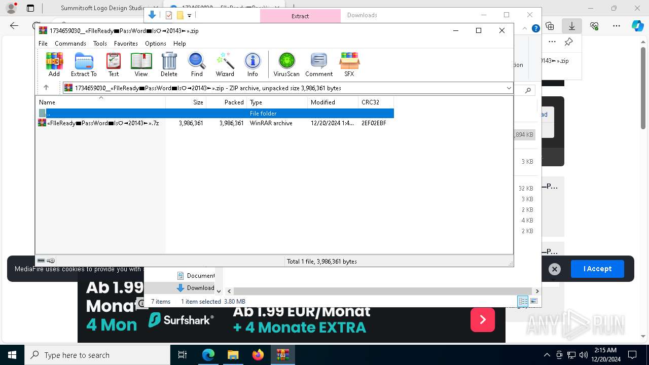Open Edge downloads toolbar icon
Image resolution: width=649 pixels, height=365 pixels.
click(572, 25)
